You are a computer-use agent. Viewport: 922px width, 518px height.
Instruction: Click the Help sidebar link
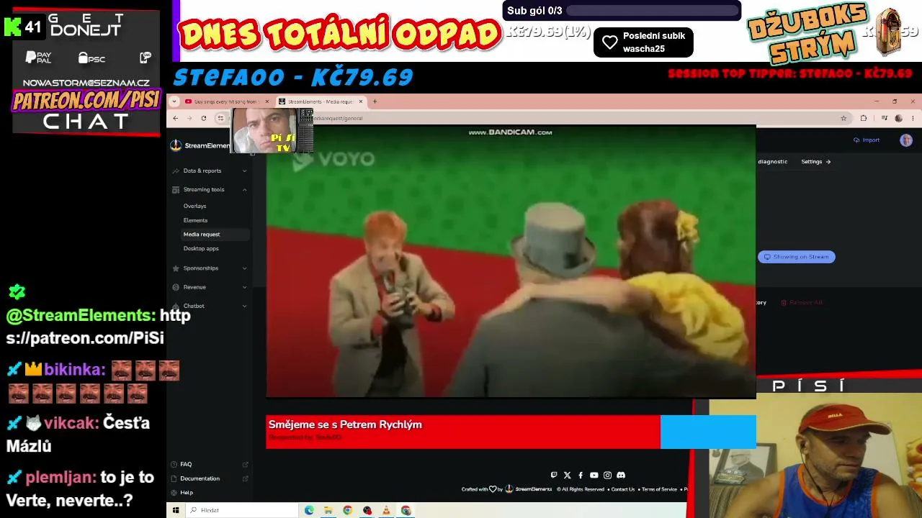[187, 493]
